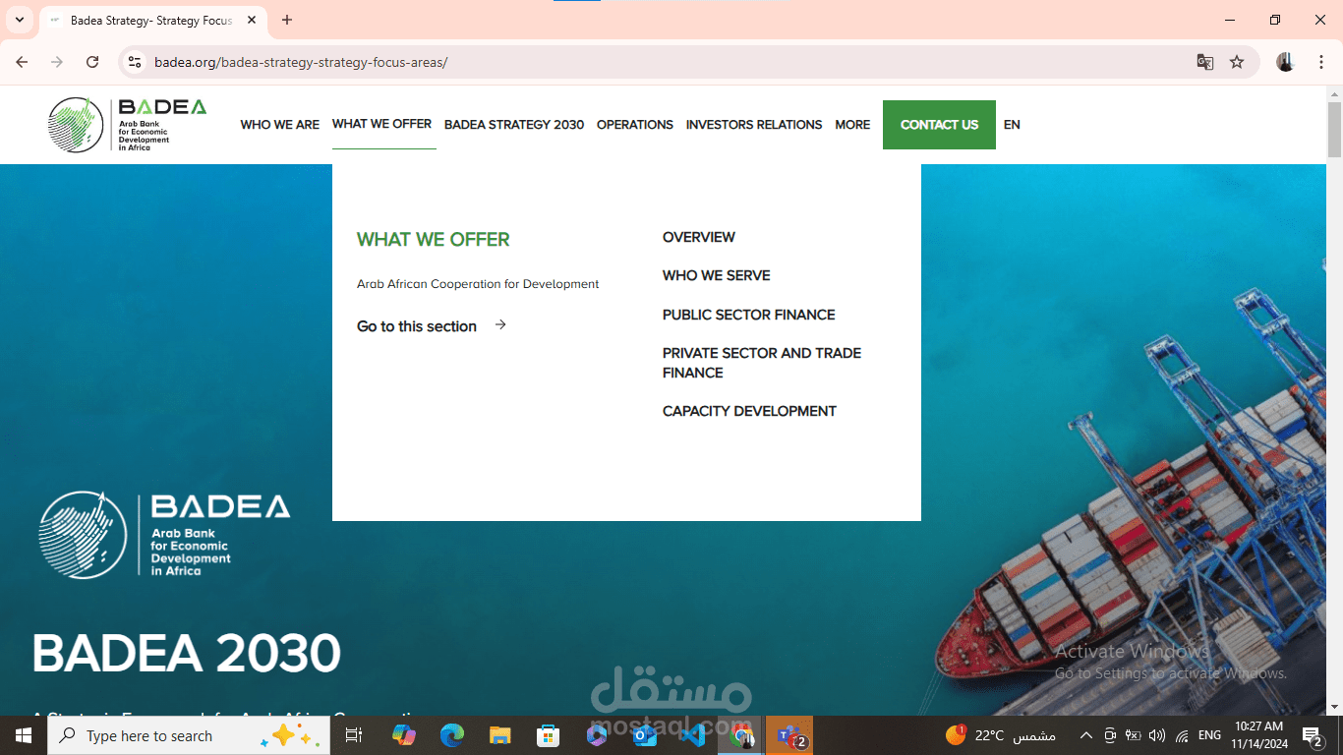
Task: Open Task View on the taskbar
Action: [354, 735]
